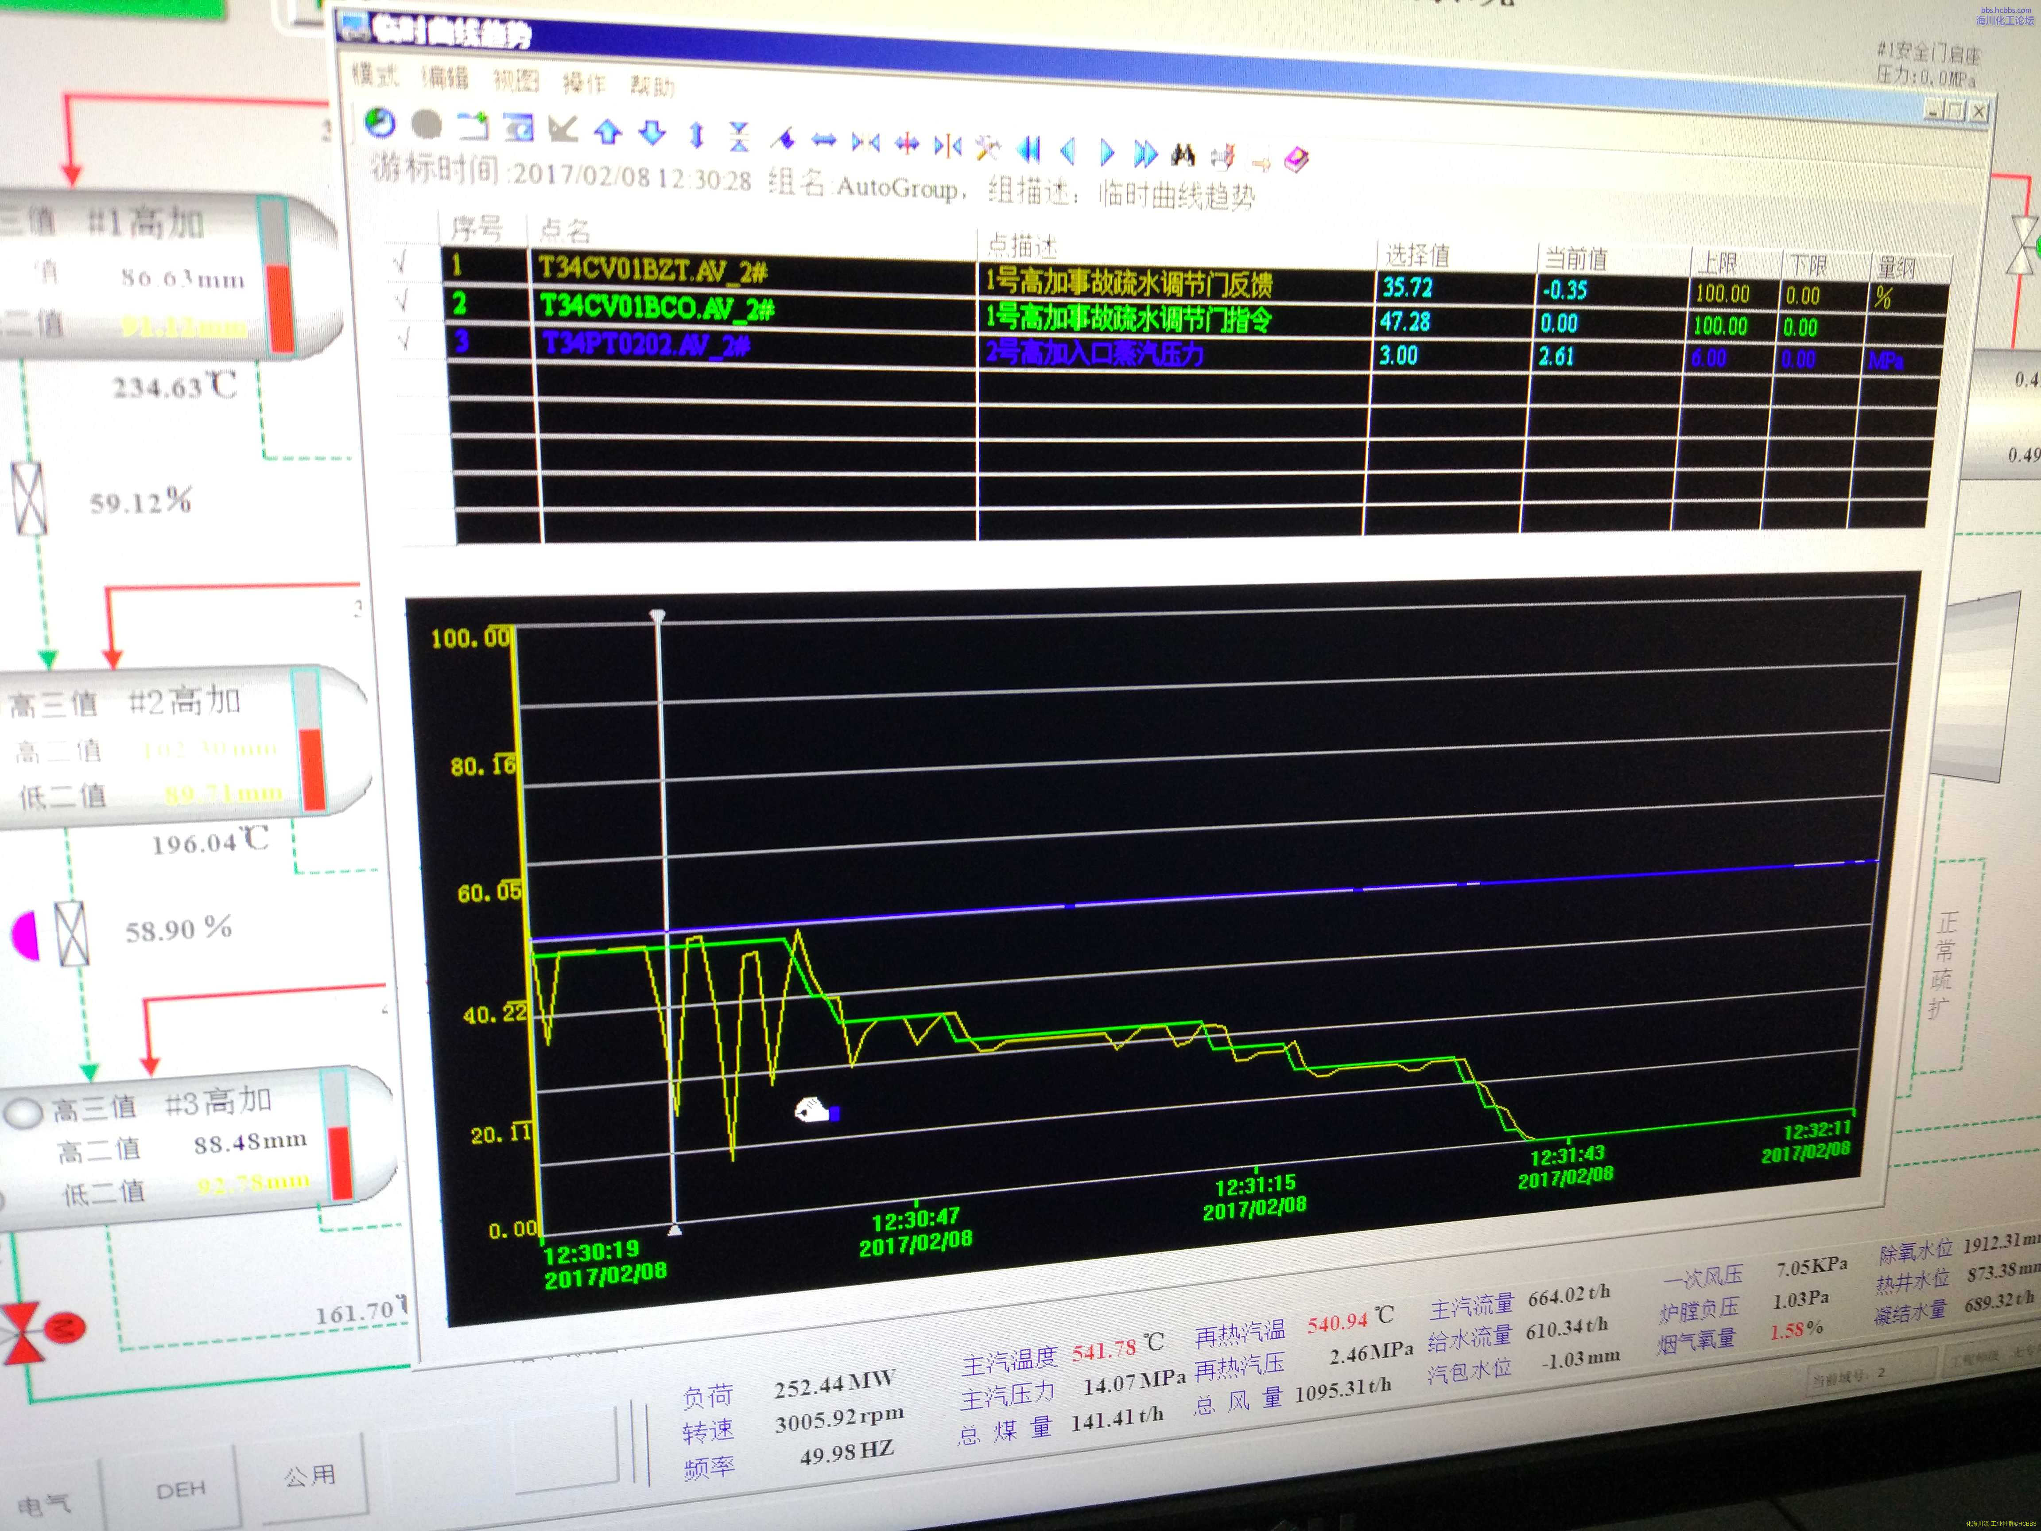Click red valve icon with M actuator

[42, 1332]
